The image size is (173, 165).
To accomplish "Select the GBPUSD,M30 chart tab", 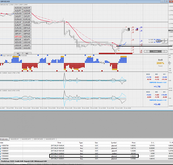I will (4, 139).
